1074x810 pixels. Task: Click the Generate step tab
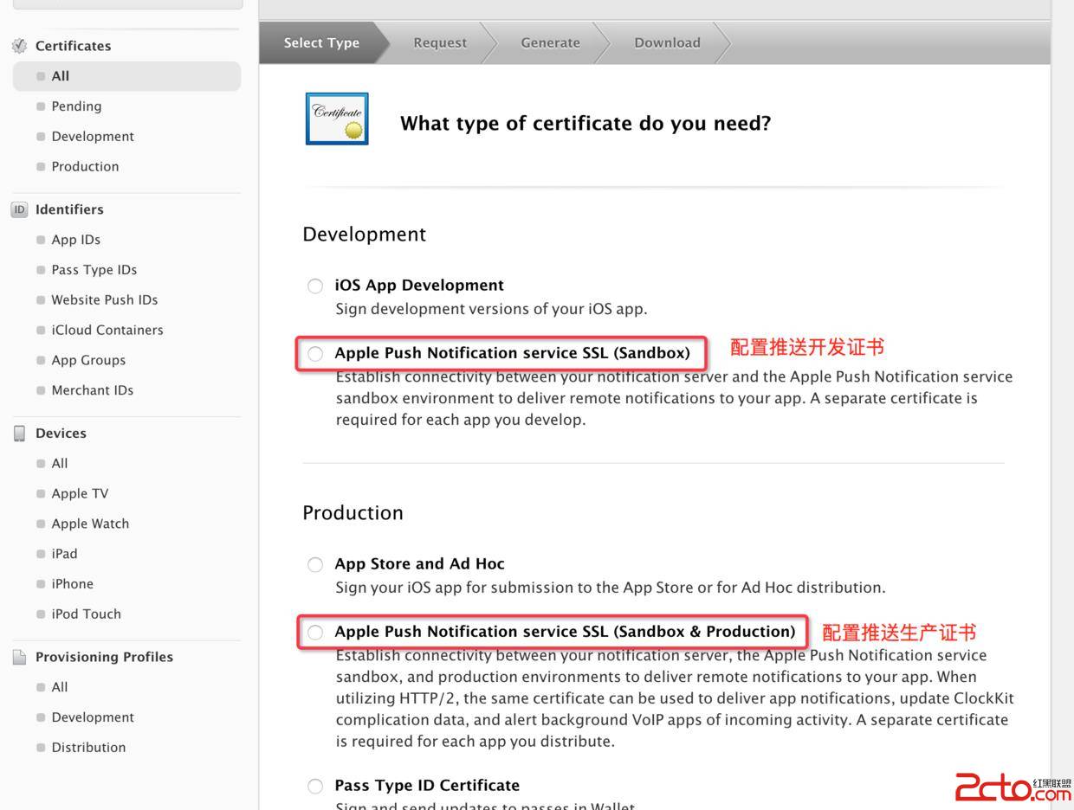coord(550,42)
